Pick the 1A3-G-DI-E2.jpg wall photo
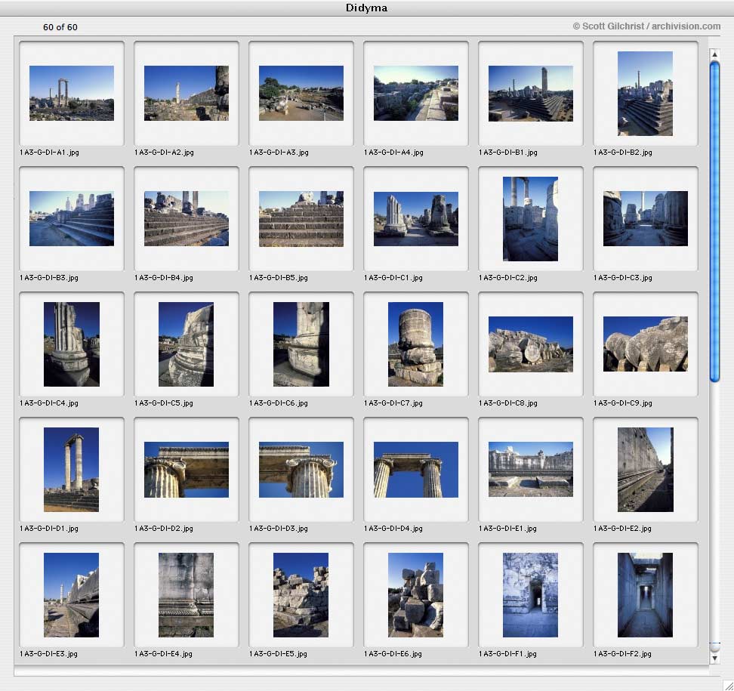 645,470
